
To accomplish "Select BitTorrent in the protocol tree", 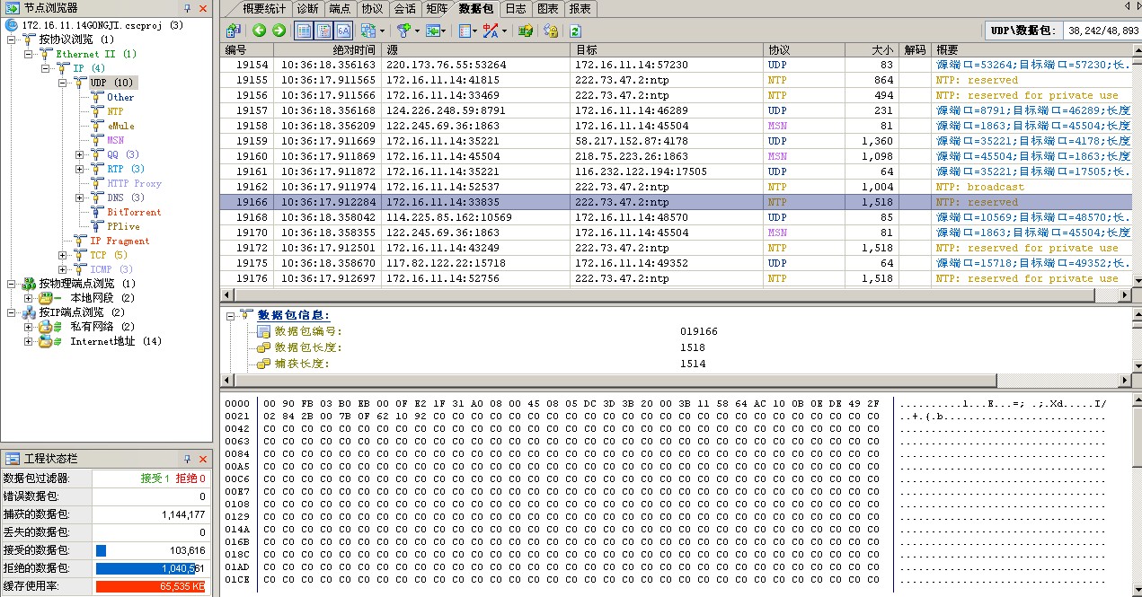I will [x=134, y=212].
